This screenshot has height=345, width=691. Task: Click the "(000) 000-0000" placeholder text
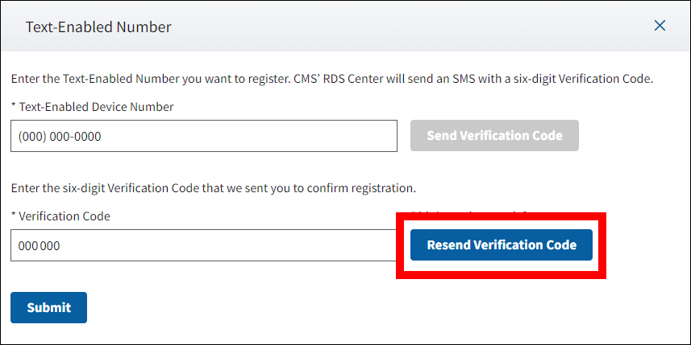(x=60, y=137)
